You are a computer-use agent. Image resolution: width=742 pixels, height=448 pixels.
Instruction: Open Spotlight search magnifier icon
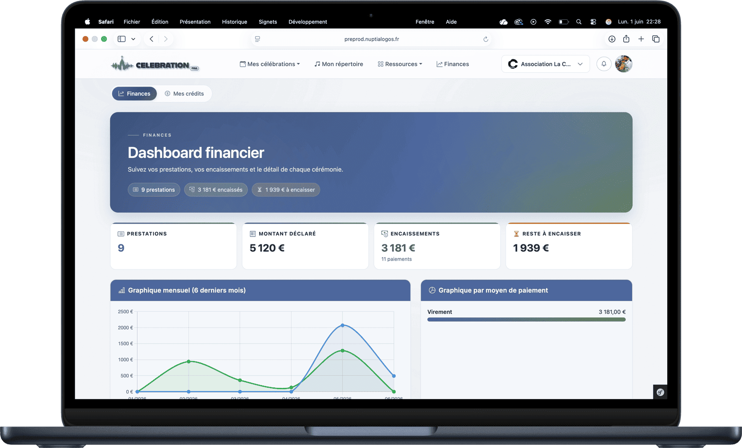click(579, 22)
